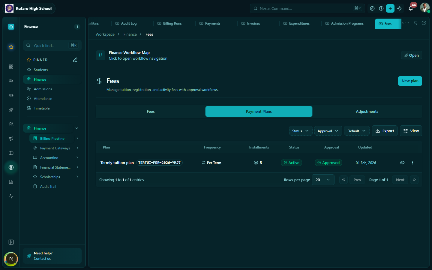This screenshot has height=270, width=432.
Task: Collapse the Finance section chevron
Action: pyautogui.click(x=77, y=128)
